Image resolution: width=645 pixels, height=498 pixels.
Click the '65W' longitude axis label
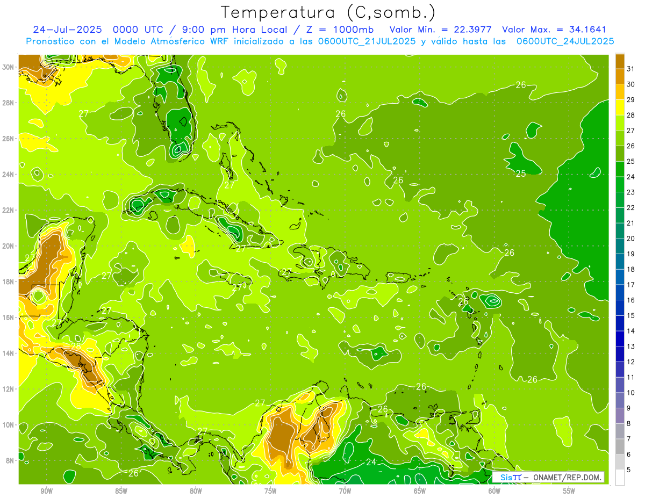point(420,491)
